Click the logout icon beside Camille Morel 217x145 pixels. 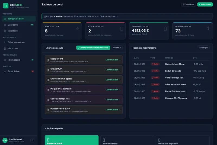[x=33, y=140]
